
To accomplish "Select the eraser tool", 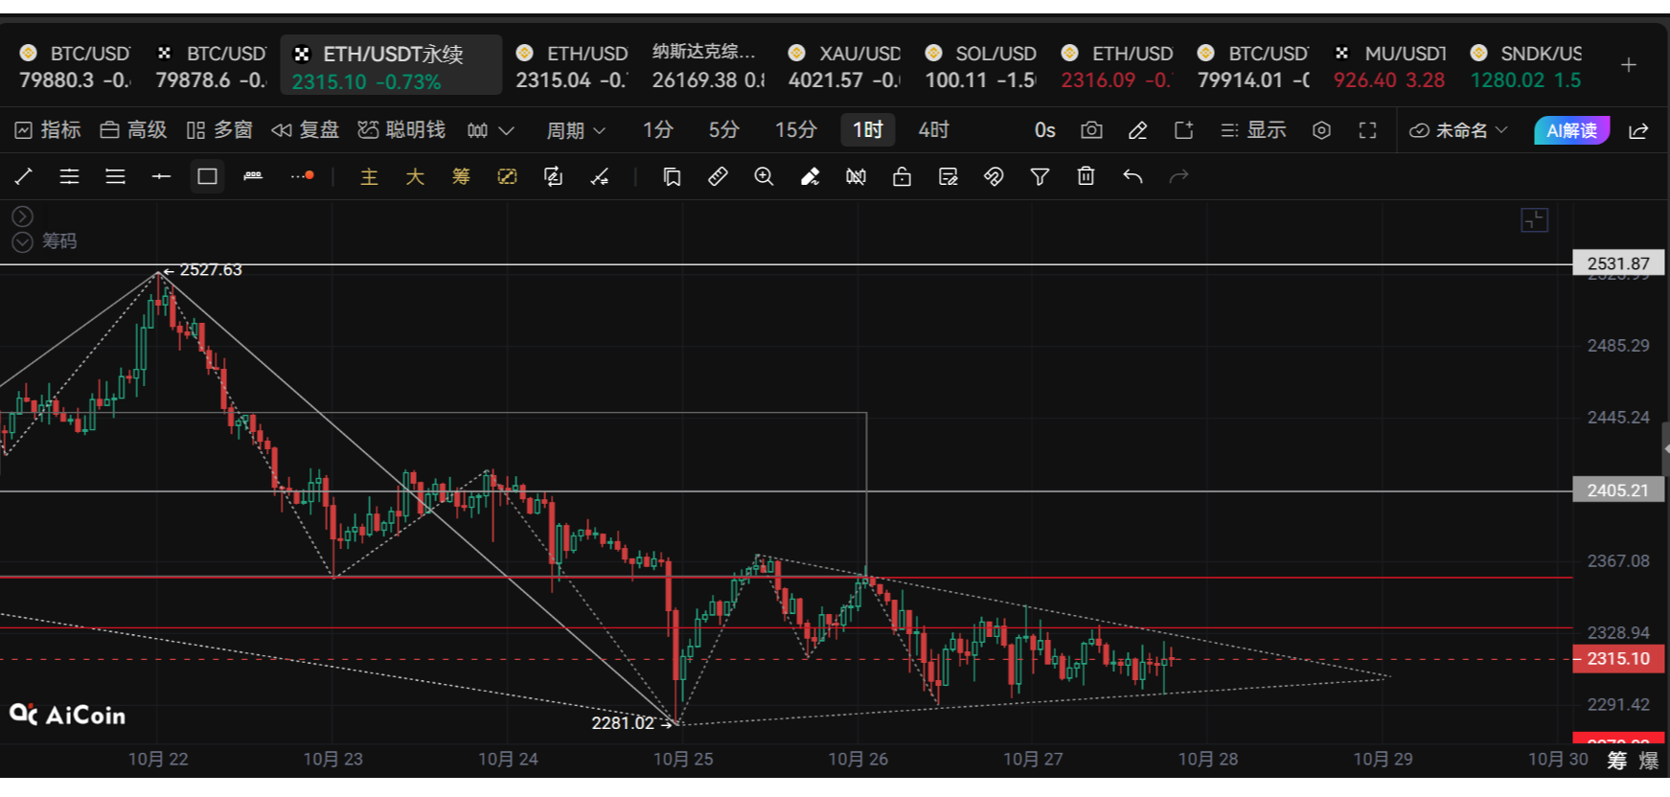I will [x=810, y=176].
